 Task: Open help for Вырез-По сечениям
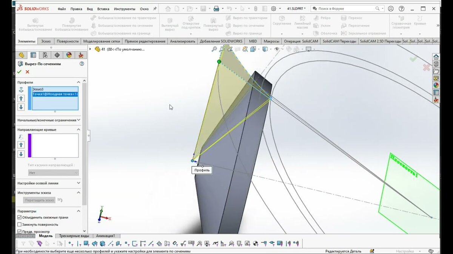click(82, 64)
